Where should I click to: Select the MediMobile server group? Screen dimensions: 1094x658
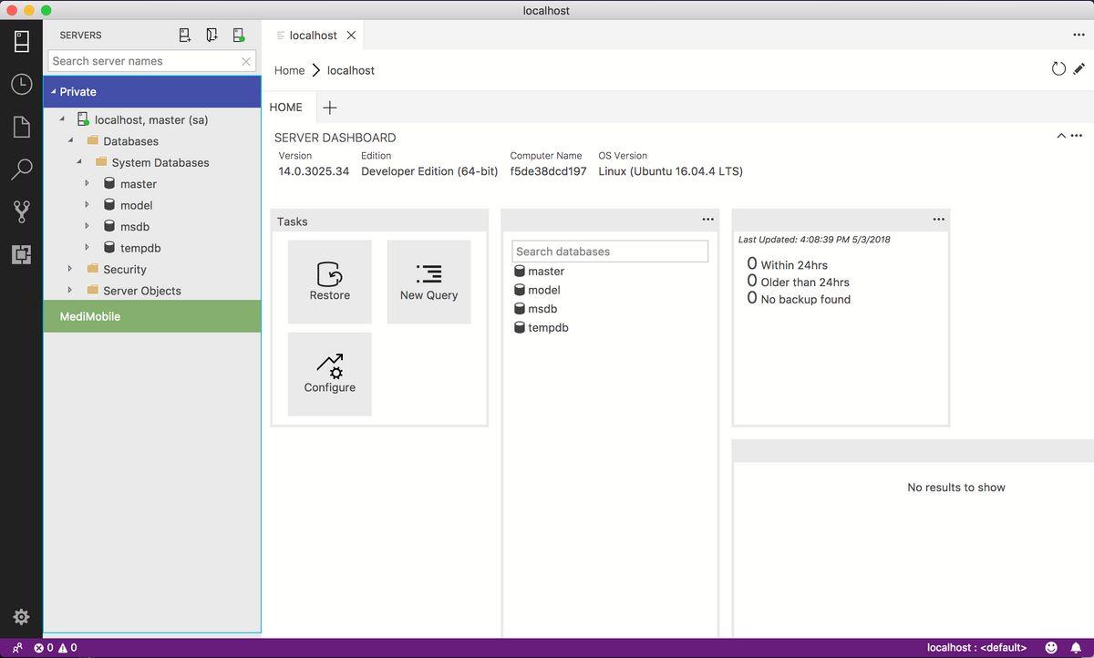152,316
